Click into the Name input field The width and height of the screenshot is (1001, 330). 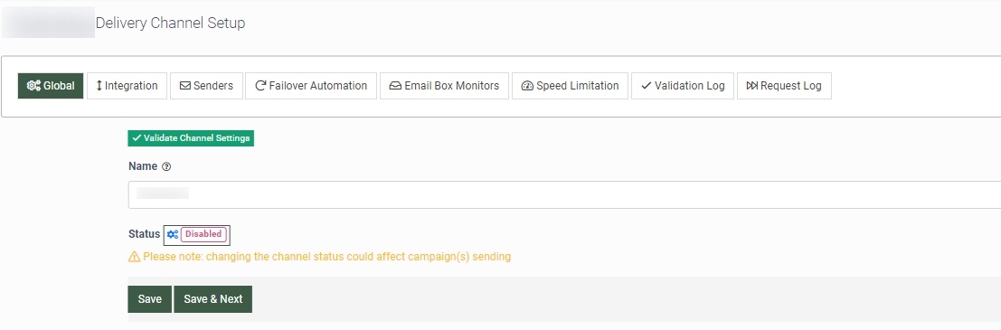[564, 194]
